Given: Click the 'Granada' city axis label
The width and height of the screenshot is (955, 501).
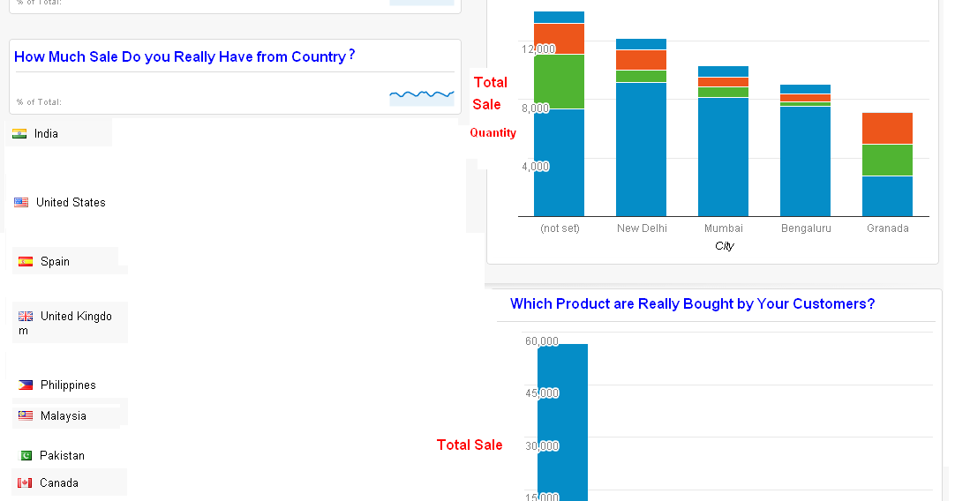Looking at the screenshot, I should pos(887,228).
